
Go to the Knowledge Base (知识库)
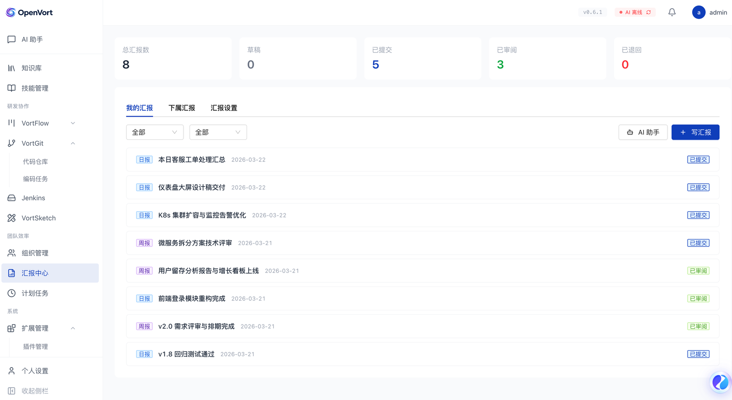[32, 68]
